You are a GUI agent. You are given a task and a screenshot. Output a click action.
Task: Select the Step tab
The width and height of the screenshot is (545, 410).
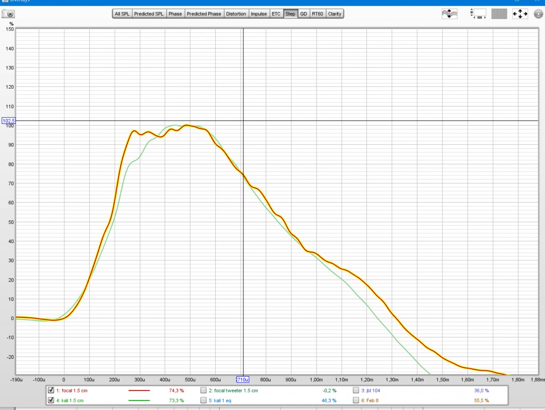(x=290, y=14)
